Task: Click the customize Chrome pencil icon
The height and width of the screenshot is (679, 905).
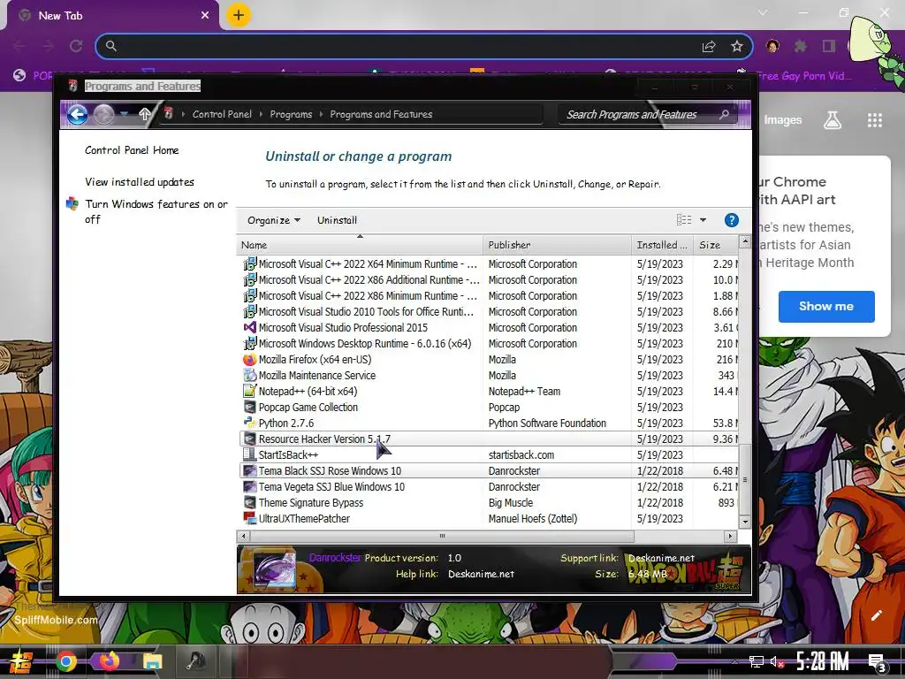Action: 876,615
